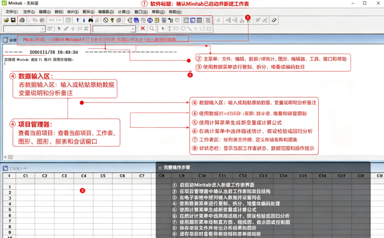Click the crosshair plus tool icon

[73, 29]
